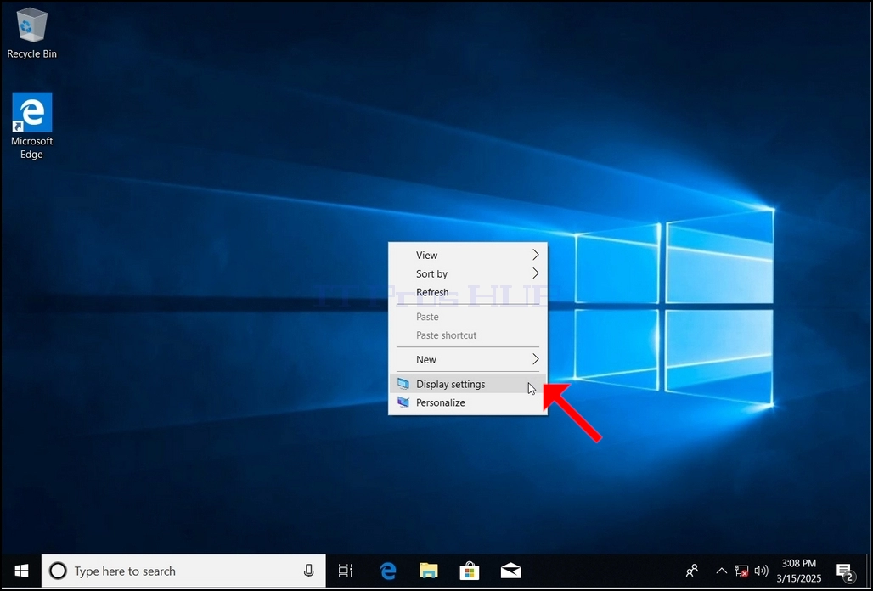Choose Display settings in context menu
The height and width of the screenshot is (591, 873).
click(x=468, y=384)
